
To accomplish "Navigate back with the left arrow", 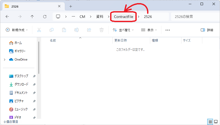I will [x=7, y=16].
